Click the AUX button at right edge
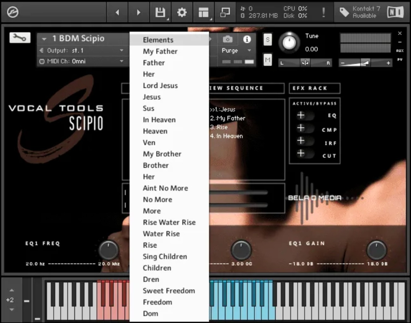Viewport: 411px width, 323px height. pos(400,50)
